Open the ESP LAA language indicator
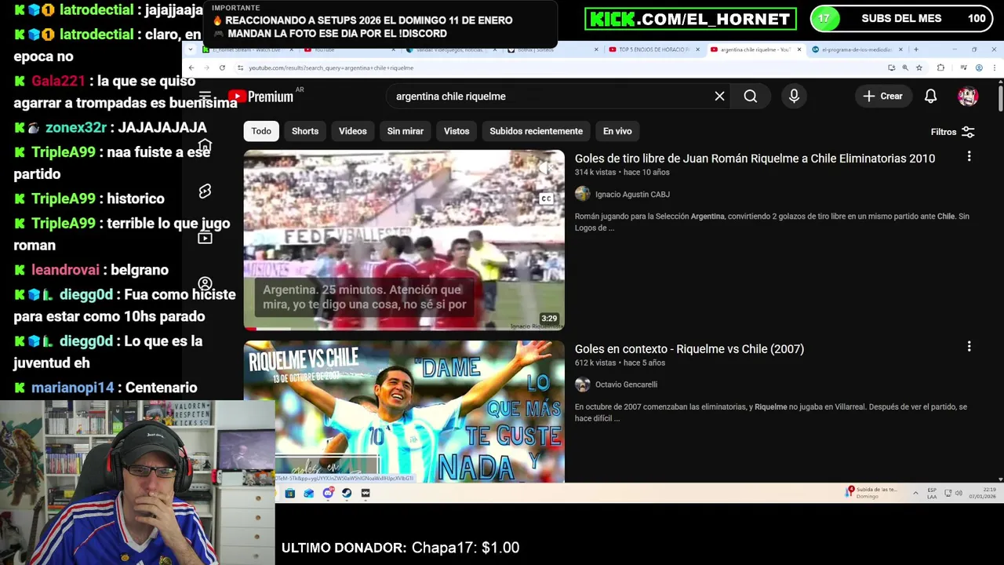The image size is (1004, 565). (x=932, y=493)
